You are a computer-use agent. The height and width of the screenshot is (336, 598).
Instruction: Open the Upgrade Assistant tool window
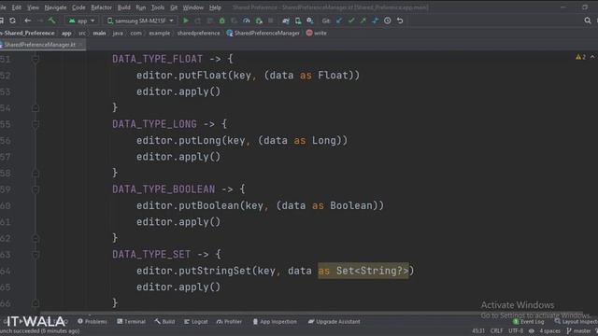tap(335, 321)
